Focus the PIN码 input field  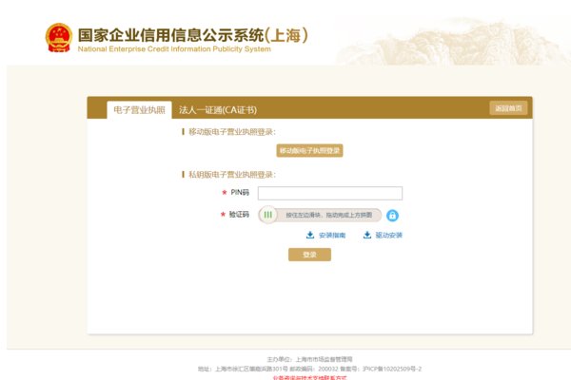pos(330,193)
